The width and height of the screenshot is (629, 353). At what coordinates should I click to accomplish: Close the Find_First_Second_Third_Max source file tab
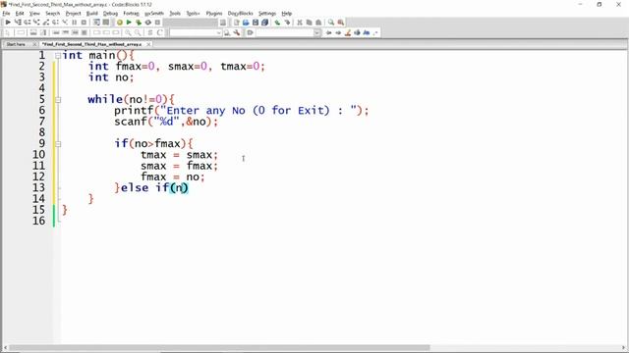[148, 44]
